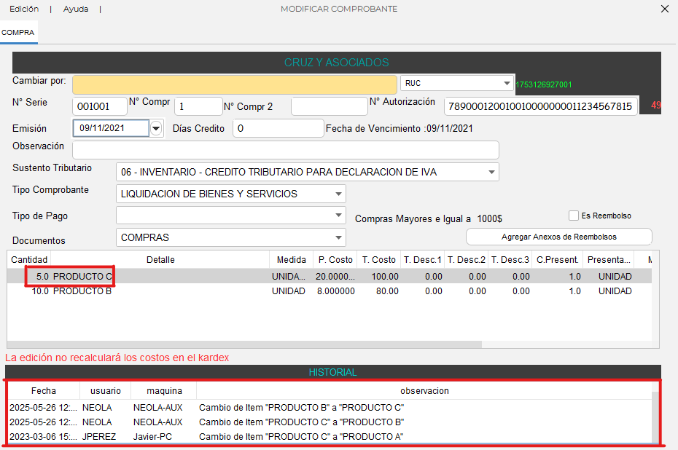Click the N° Serie input field

(100, 106)
